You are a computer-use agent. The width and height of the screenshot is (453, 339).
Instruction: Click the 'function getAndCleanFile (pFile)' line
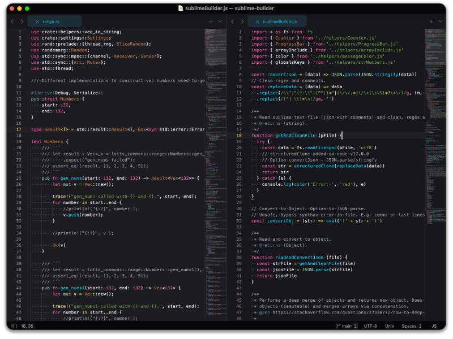click(x=296, y=136)
